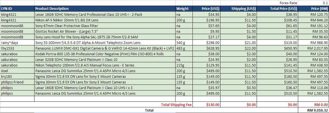
Task: Click the Weight column header
Action: tap(184, 8)
